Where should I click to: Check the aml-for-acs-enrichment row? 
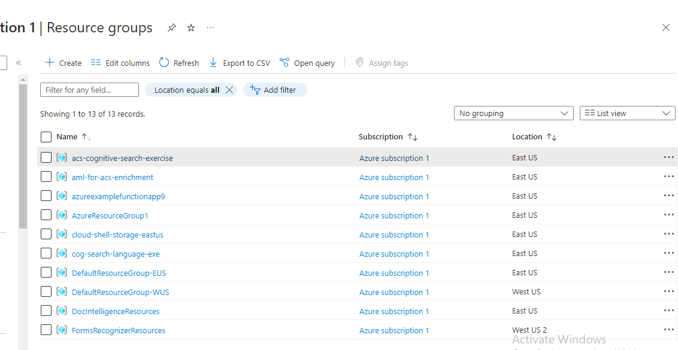pos(46,176)
